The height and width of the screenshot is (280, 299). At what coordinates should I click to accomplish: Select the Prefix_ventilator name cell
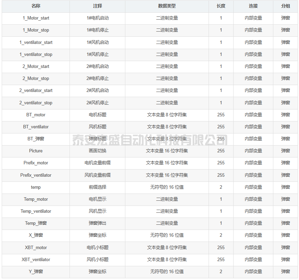(36, 175)
